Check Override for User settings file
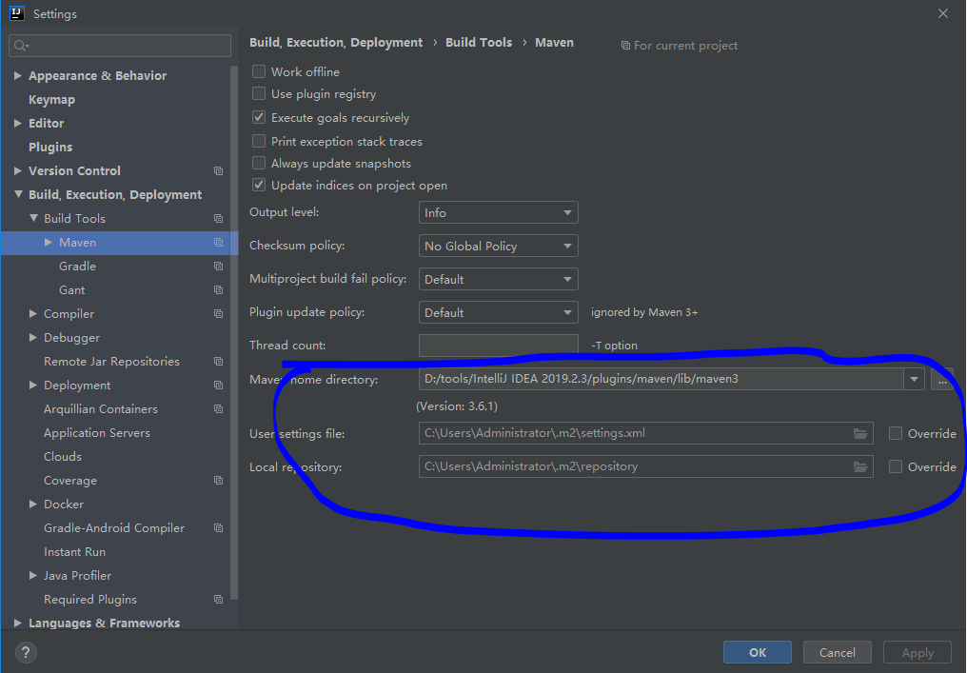Image resolution: width=967 pixels, height=673 pixels. [x=896, y=434]
